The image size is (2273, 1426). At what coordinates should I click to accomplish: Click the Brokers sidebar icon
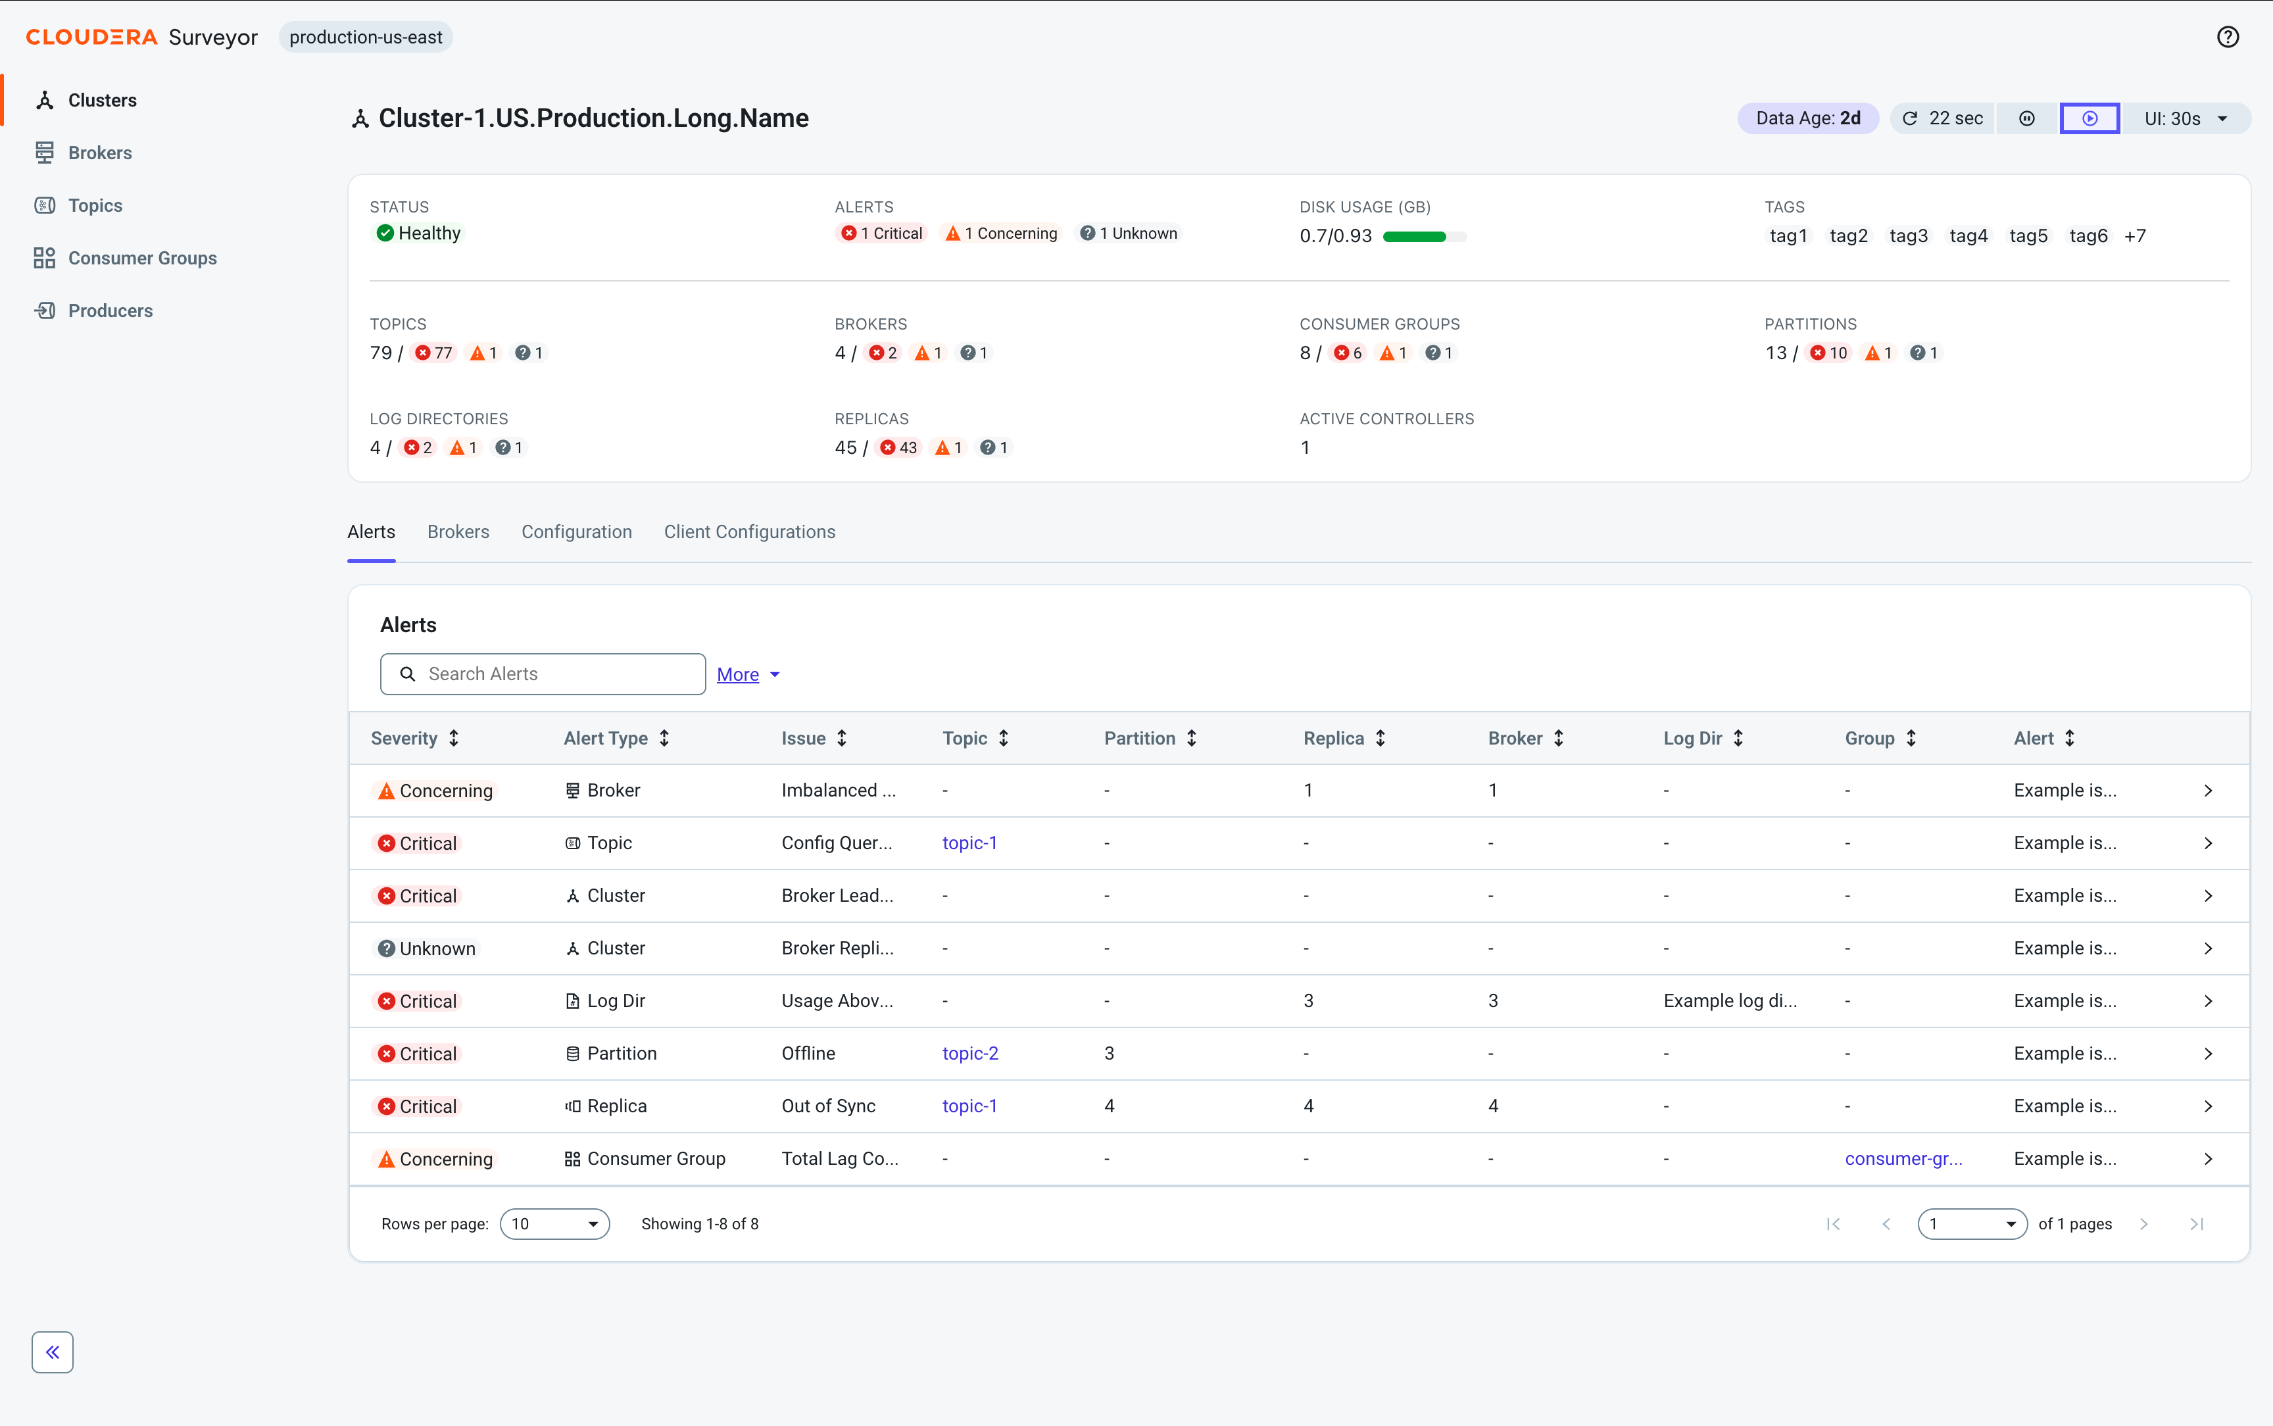(44, 153)
